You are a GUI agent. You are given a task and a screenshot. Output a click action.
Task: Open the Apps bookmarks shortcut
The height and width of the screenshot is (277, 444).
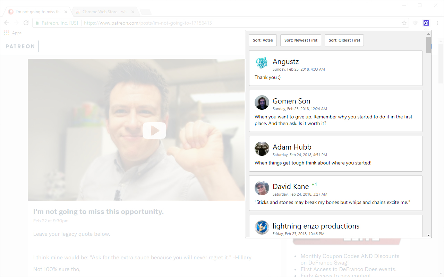tap(13, 33)
